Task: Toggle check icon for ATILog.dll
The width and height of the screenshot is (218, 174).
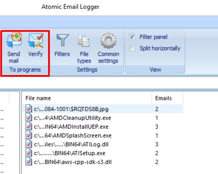Action: (x=29, y=144)
